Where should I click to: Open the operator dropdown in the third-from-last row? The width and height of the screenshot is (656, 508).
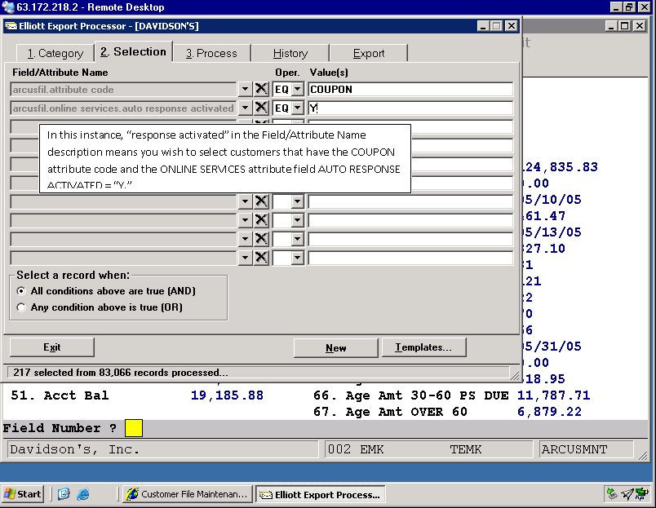298,220
